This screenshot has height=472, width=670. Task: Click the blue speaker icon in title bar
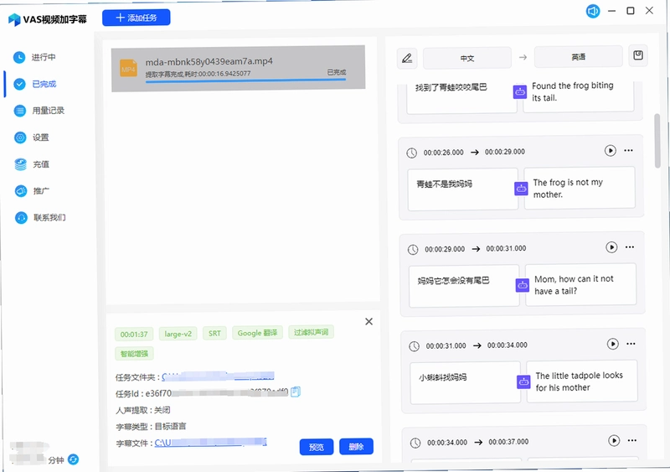593,11
